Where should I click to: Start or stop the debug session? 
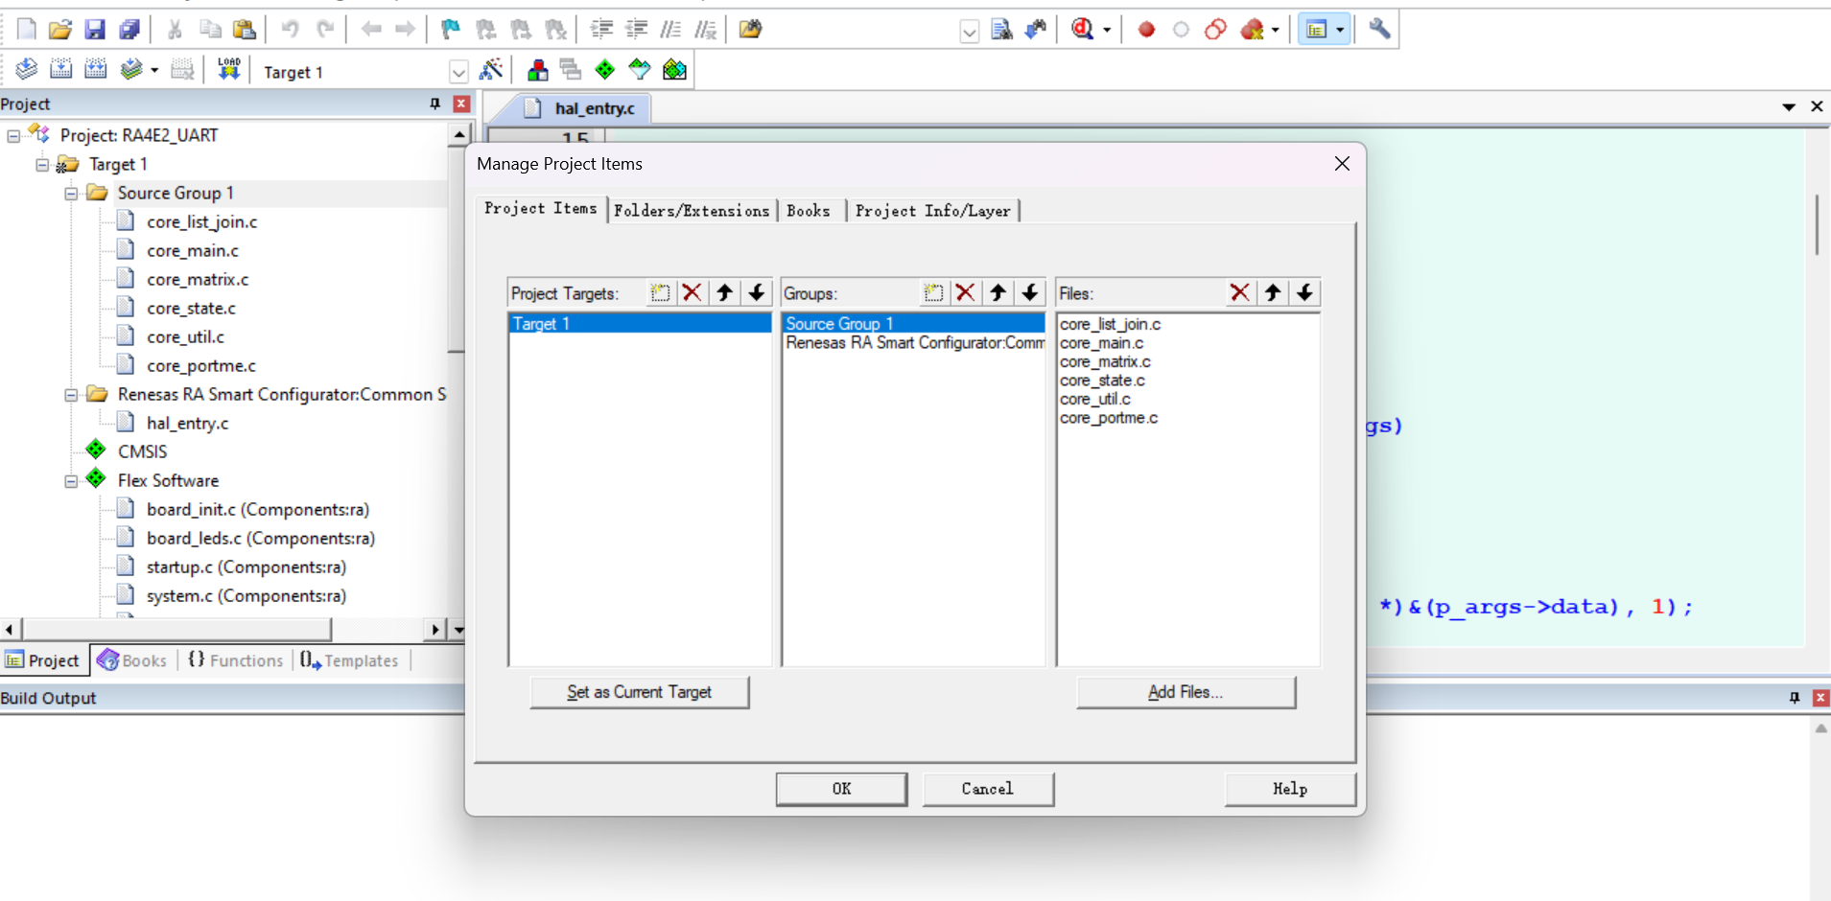pyautogui.click(x=1083, y=29)
